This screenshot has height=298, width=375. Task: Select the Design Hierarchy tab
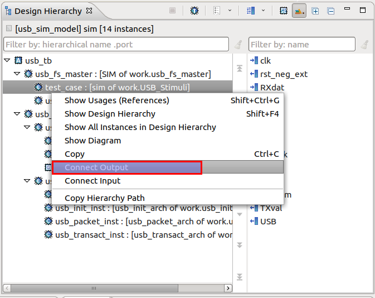(48, 11)
